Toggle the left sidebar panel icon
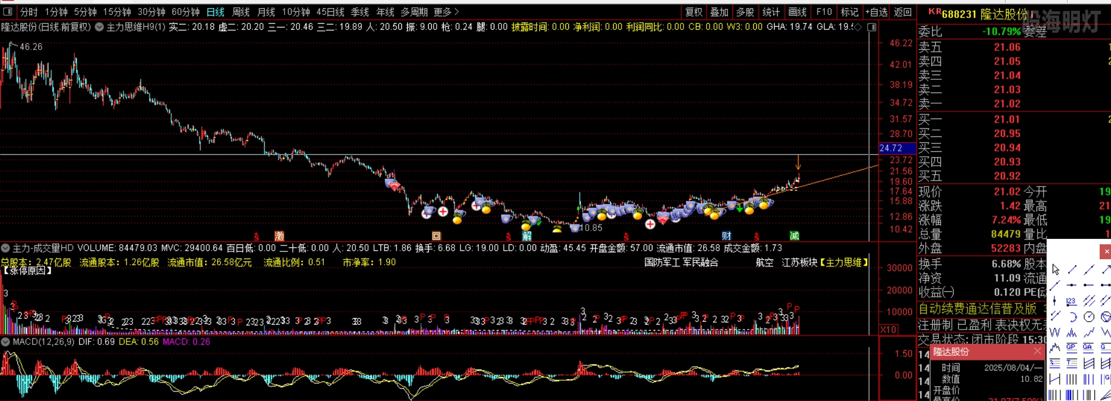 click(x=8, y=12)
